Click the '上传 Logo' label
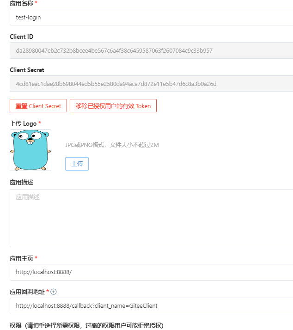Screen dimensions: 293x330 pos(23,123)
